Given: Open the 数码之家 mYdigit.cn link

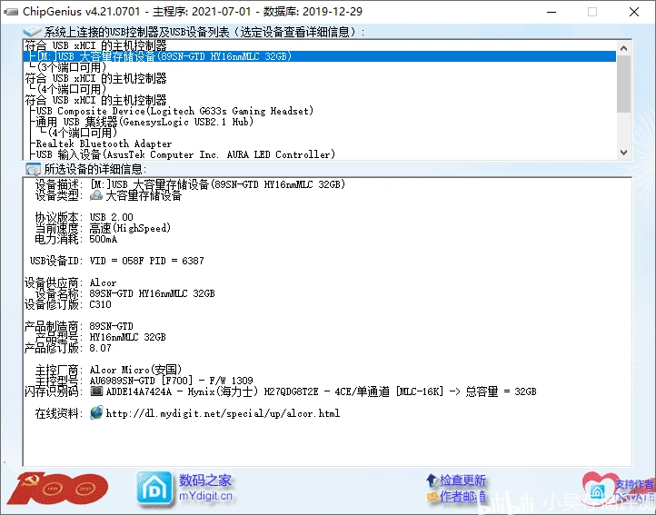Looking at the screenshot, I should pyautogui.click(x=205, y=488).
